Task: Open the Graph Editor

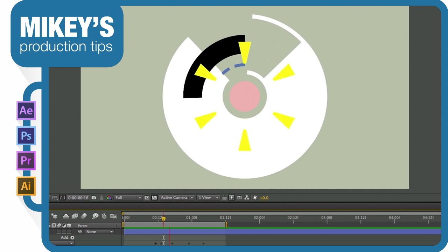Action: click(113, 216)
